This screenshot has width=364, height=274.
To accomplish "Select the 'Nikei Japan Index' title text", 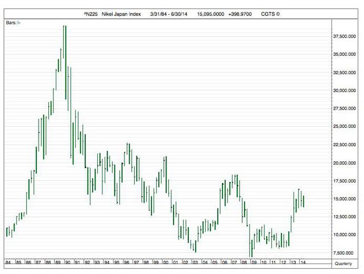I will tap(121, 14).
